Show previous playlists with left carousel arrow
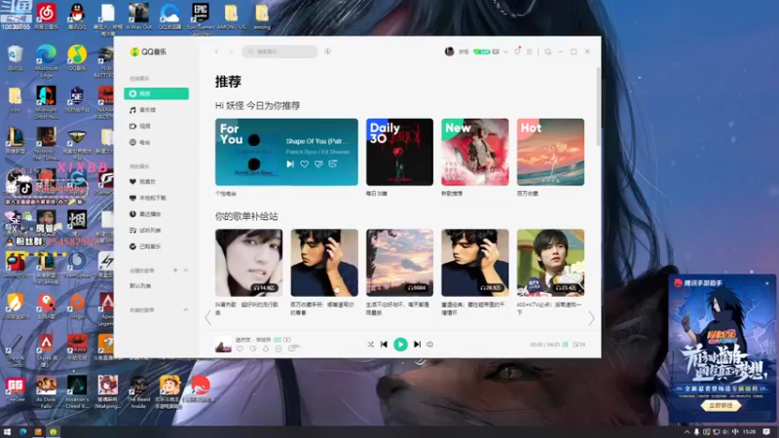This screenshot has height=438, width=779. pos(208,318)
